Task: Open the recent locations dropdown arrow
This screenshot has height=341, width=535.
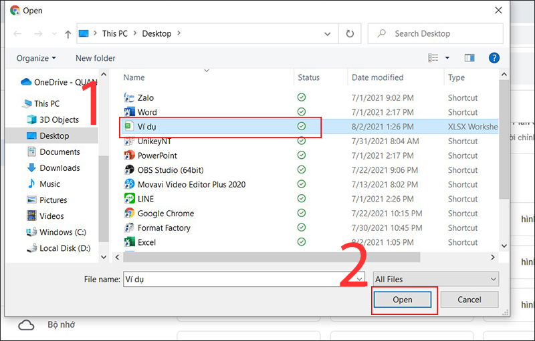Action: [x=54, y=33]
